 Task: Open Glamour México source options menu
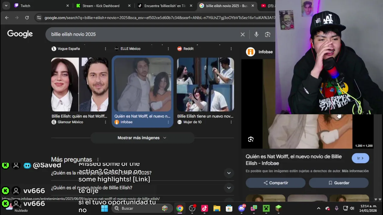click(x=105, y=122)
